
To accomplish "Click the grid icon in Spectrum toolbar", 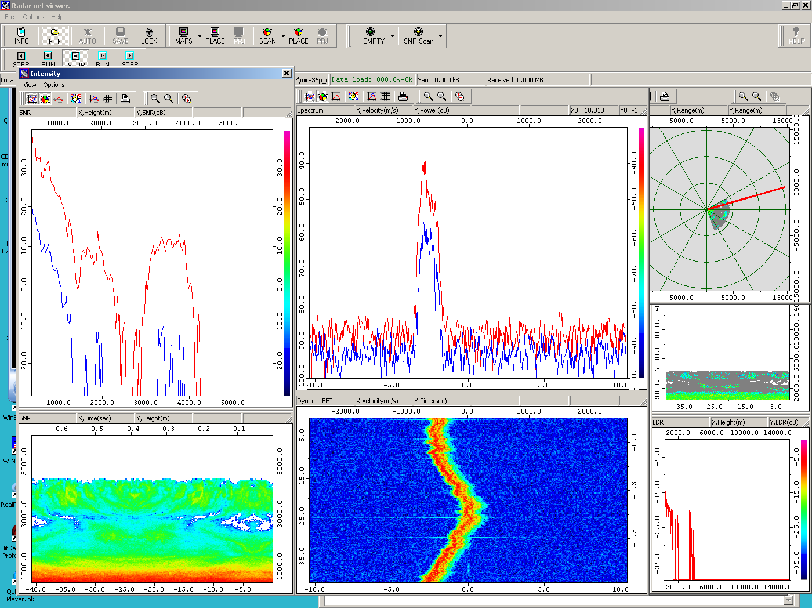I will click(386, 96).
